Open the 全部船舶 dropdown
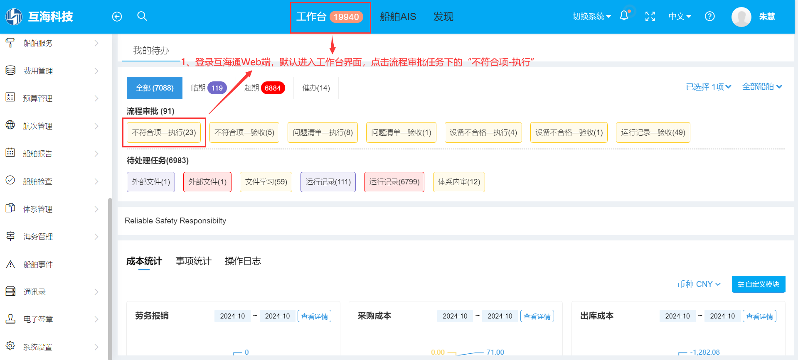798x360 pixels. pyautogui.click(x=762, y=87)
